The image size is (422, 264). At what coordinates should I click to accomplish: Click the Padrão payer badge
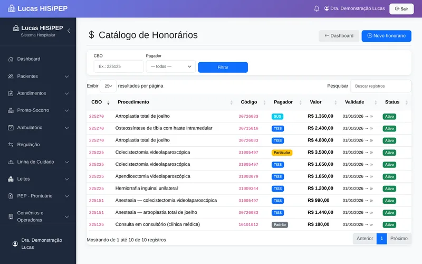pyautogui.click(x=280, y=225)
